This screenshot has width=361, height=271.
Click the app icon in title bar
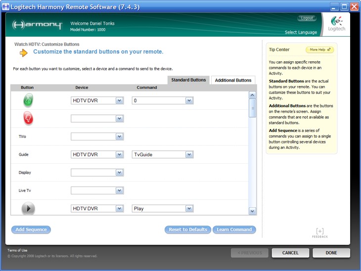pyautogui.click(x=5, y=6)
